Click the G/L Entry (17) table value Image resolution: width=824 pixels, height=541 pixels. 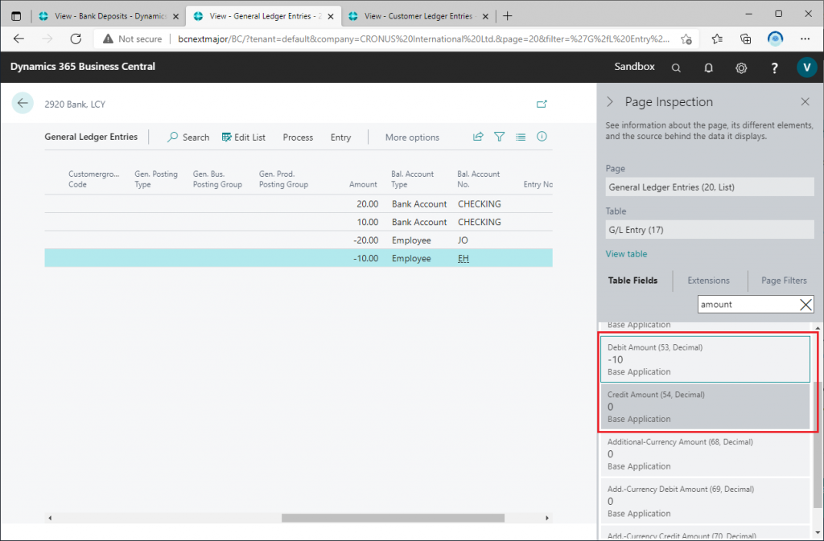tap(710, 230)
